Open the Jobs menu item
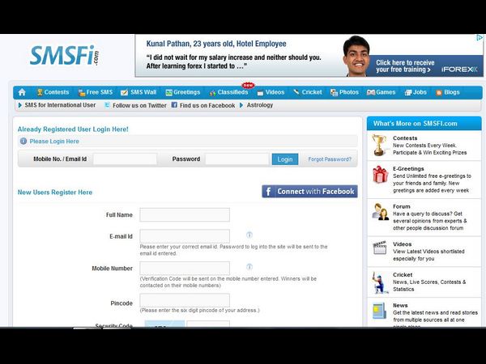This screenshot has height=364, width=486. tap(416, 92)
